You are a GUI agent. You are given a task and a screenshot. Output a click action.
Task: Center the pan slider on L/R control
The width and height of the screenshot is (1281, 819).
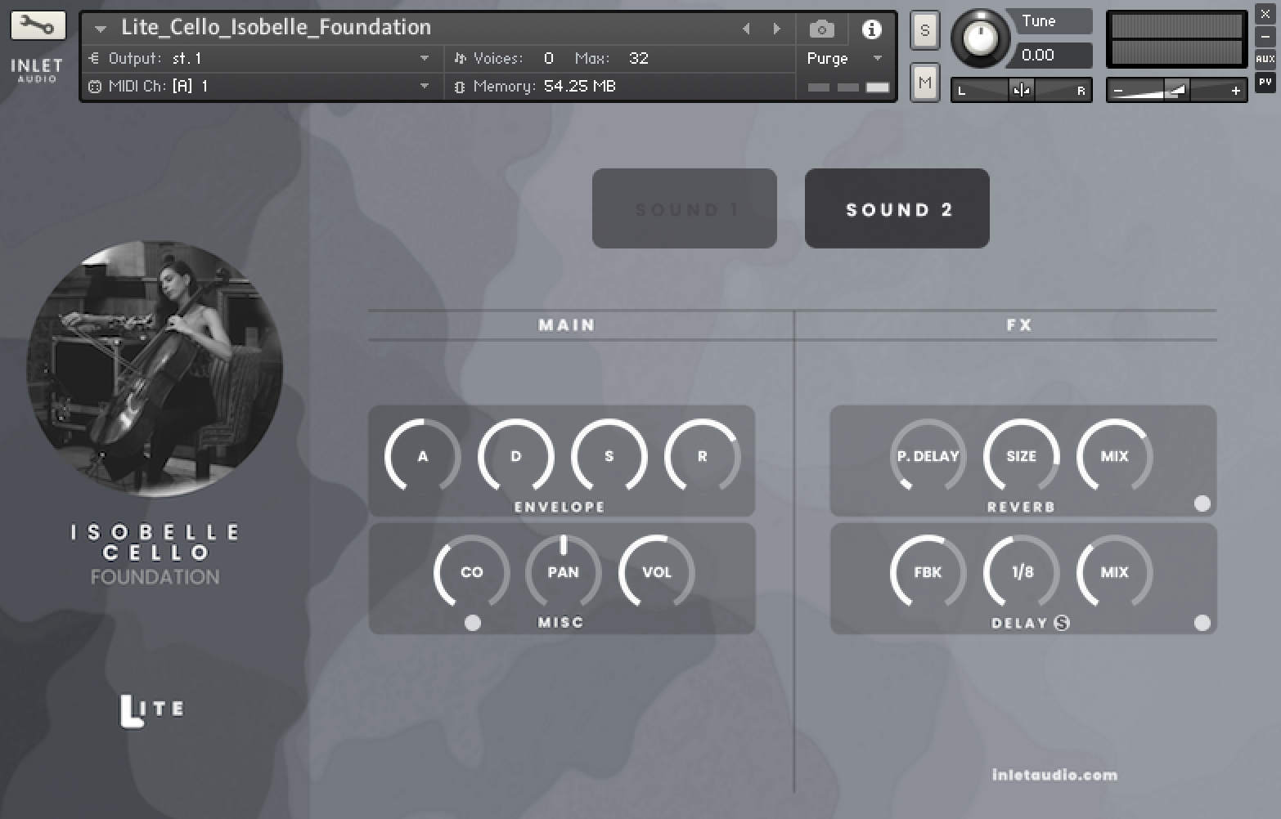(x=1020, y=90)
